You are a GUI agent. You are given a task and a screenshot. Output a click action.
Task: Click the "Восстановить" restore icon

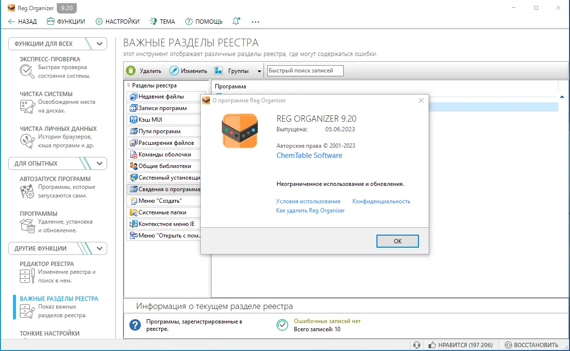coord(508,345)
